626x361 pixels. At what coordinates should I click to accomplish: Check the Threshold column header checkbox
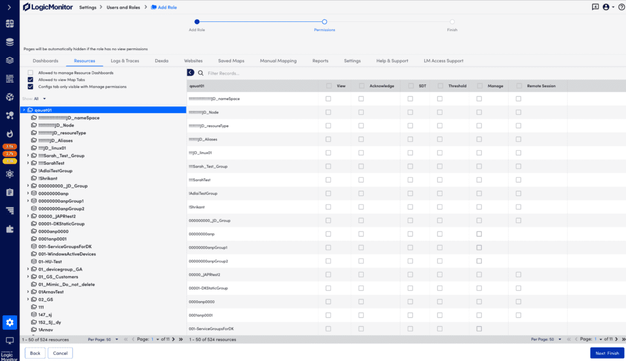tap(440, 86)
